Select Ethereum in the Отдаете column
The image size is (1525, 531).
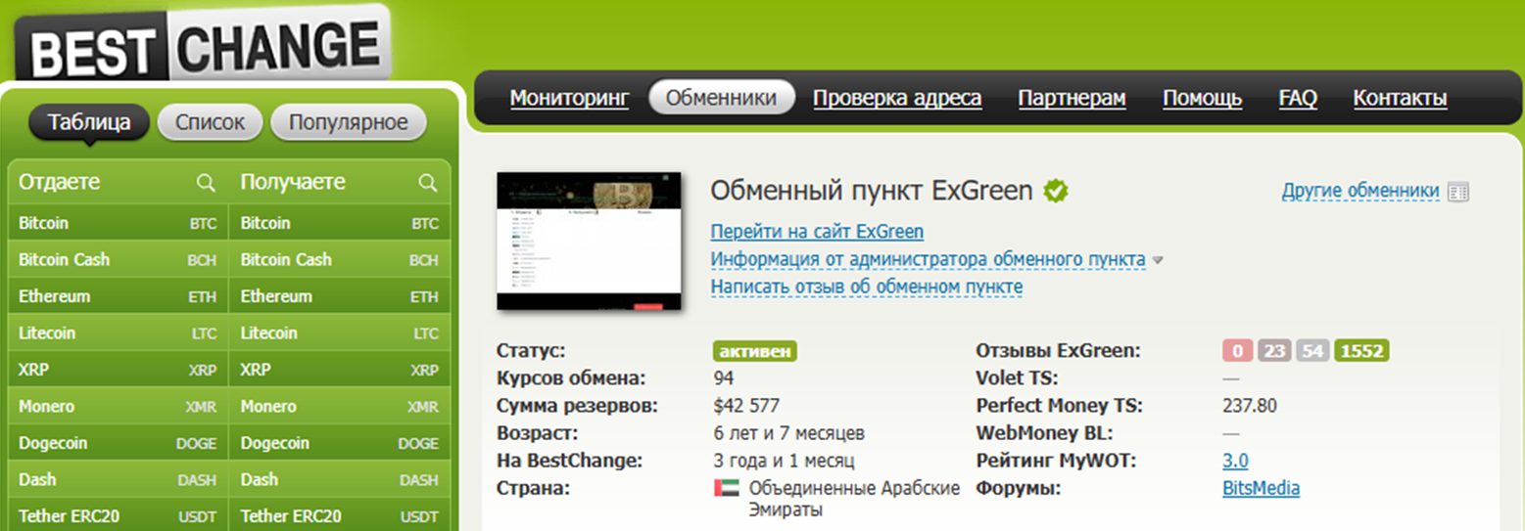coord(118,296)
